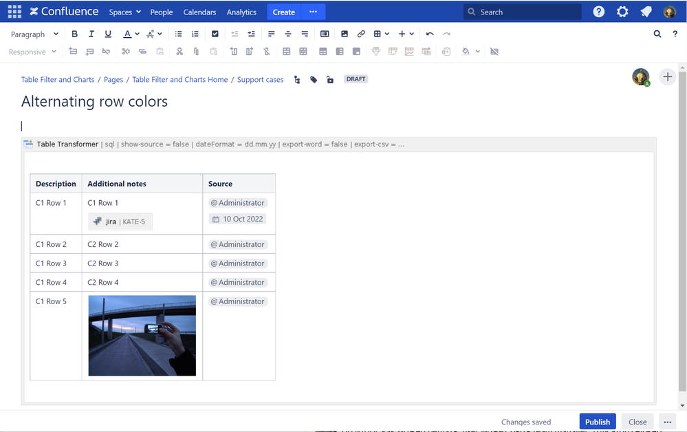Screen dimensions: 687x432
Task: Focus the Confluence search field
Action: tap(523, 12)
